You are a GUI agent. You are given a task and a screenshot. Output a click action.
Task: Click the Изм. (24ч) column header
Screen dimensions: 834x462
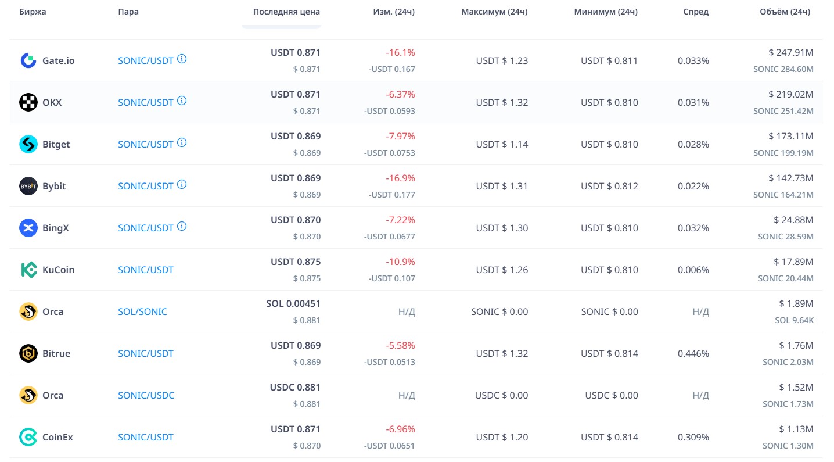point(394,12)
